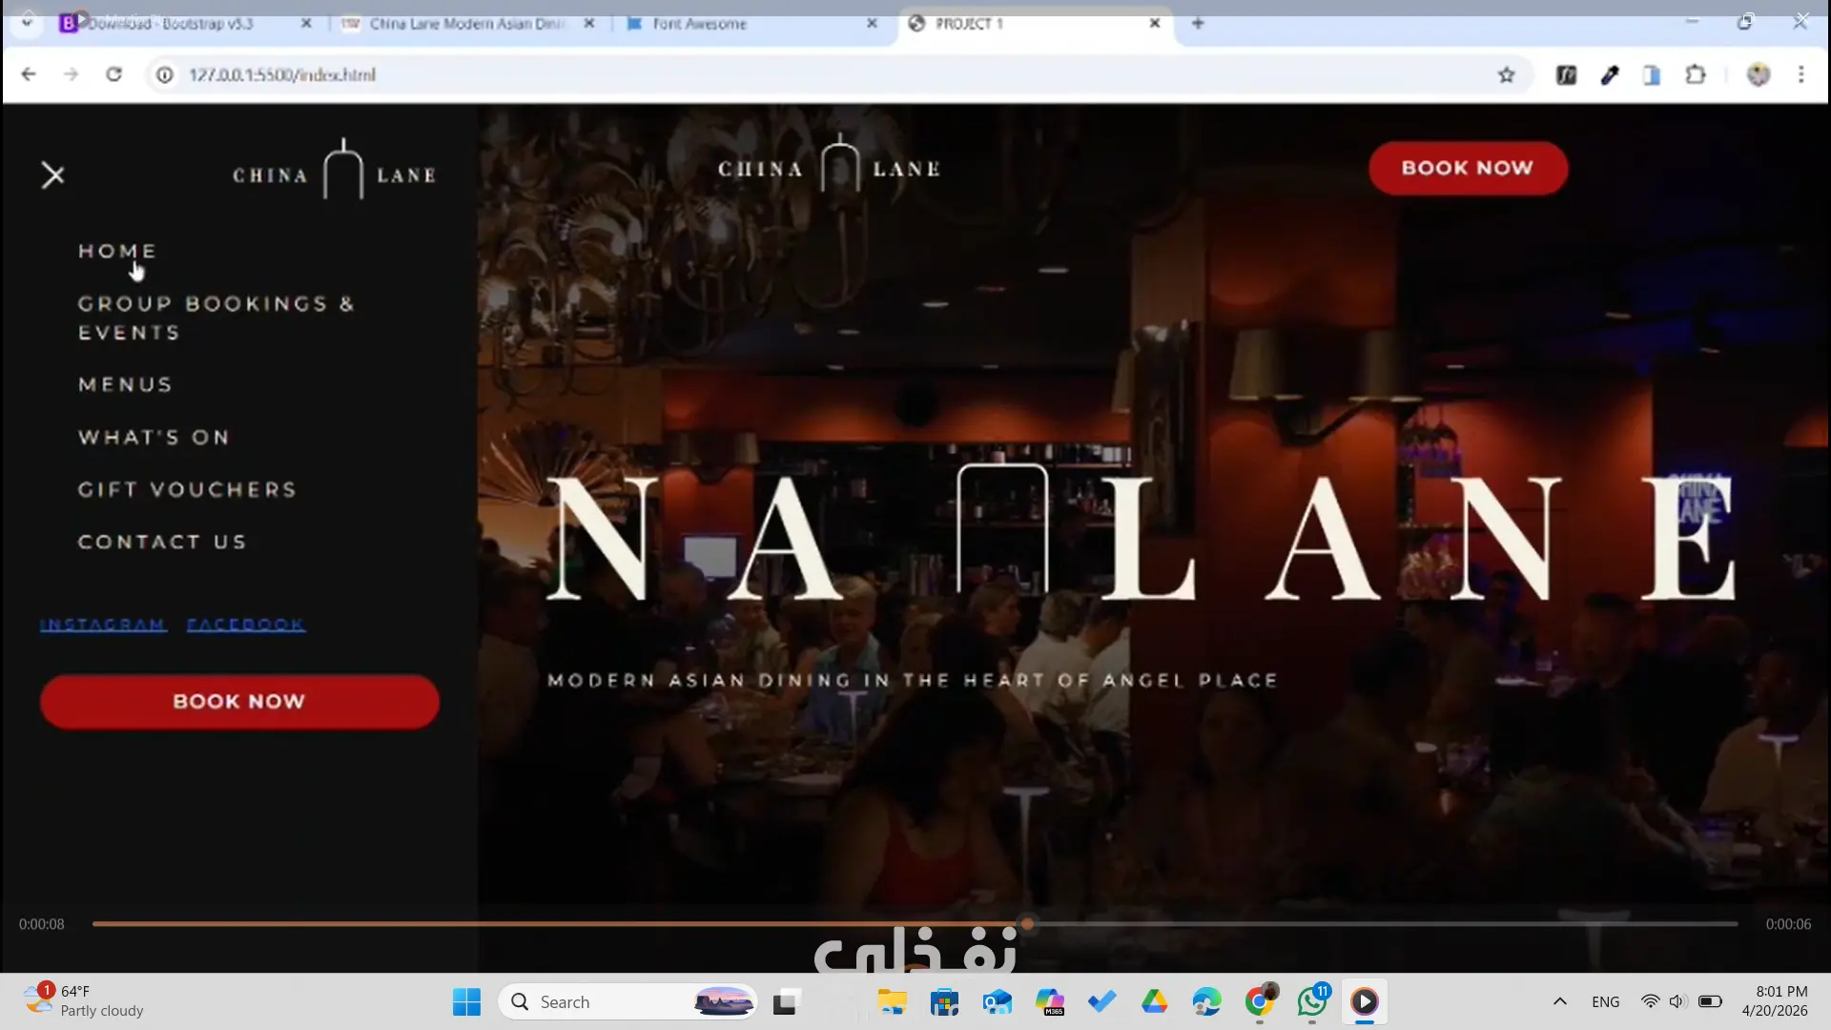
Task: Go forward in browser history
Action: [71, 74]
